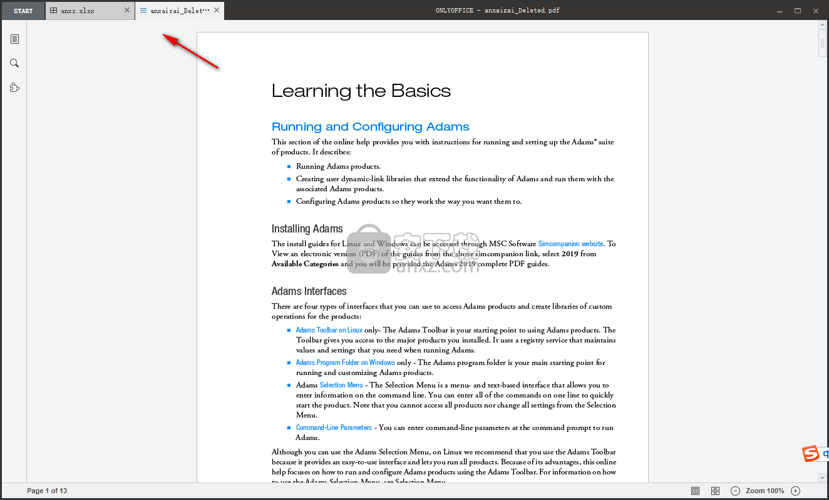Click the scroll down arrow of scrollbar
The height and width of the screenshot is (500, 829).
[x=823, y=478]
